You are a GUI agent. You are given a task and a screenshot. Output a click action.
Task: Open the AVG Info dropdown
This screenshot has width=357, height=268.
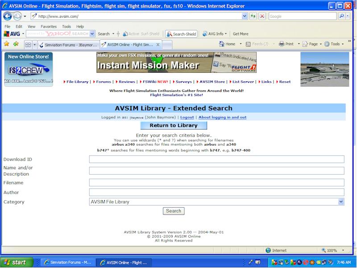click(x=215, y=34)
